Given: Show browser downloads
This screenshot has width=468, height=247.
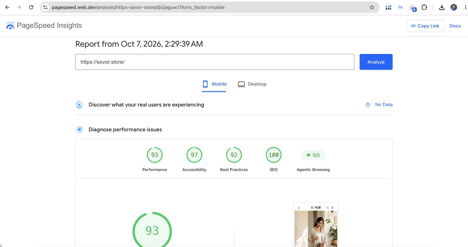Looking at the screenshot, I should tap(442, 7).
